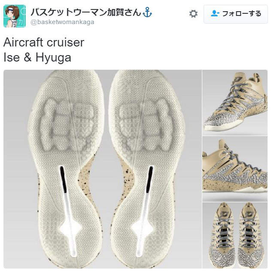Click the Ise & Hyuga text line
Viewport: 271px width, 272px height.
(37, 57)
